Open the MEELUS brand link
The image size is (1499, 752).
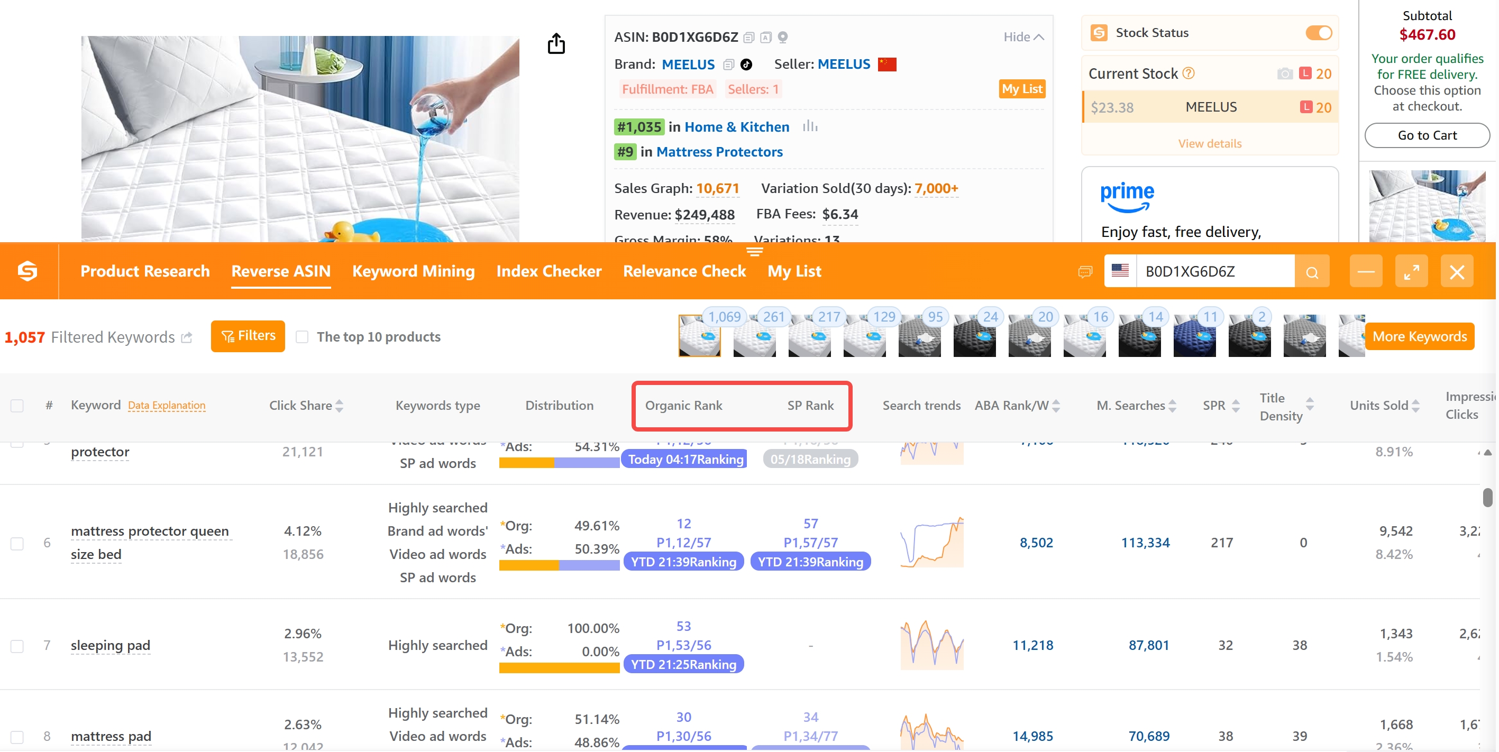[x=688, y=65]
